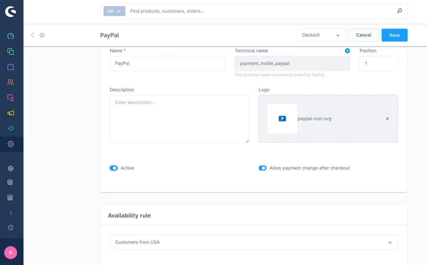Focus the global search field
The image size is (427, 265).
click(x=260, y=11)
